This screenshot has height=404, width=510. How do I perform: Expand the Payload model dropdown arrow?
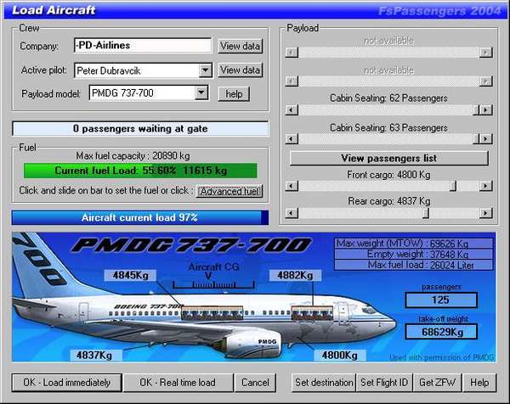pos(201,93)
